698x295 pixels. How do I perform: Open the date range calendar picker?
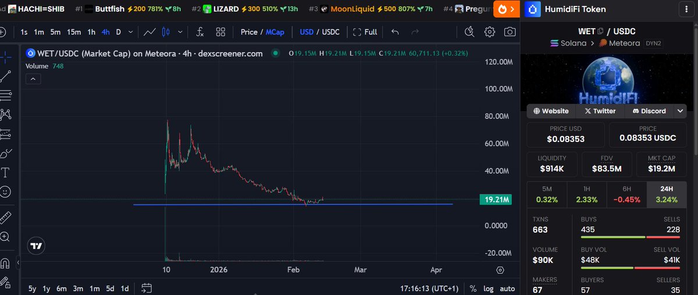pyautogui.click(x=147, y=288)
